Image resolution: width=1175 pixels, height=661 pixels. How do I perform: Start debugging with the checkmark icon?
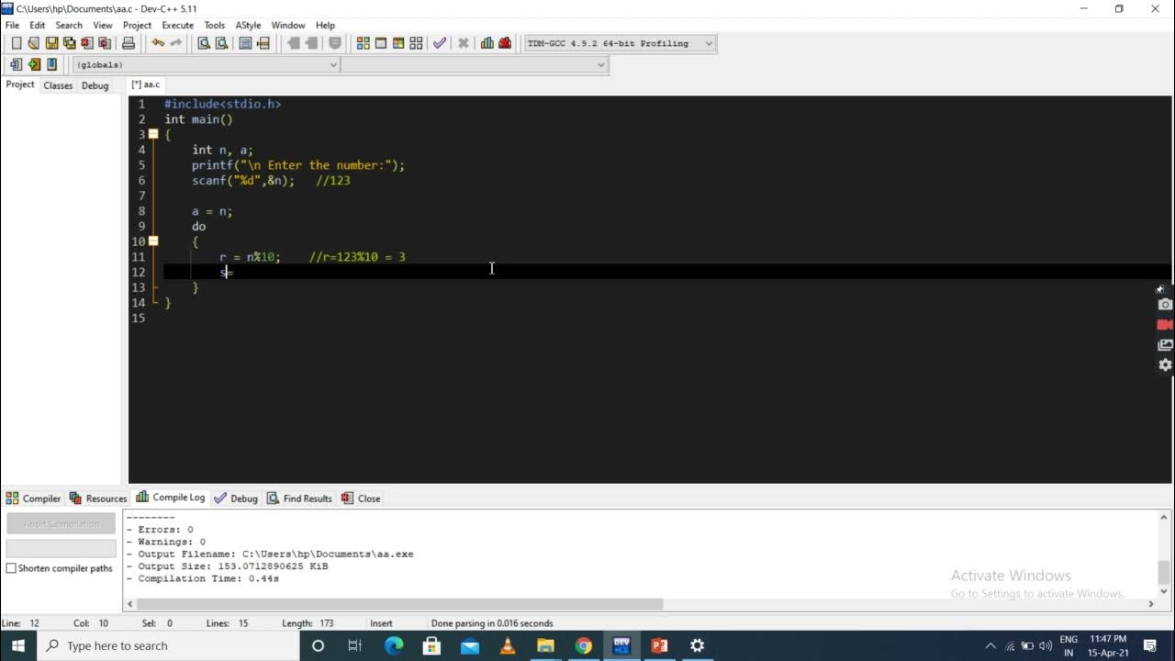coord(440,43)
